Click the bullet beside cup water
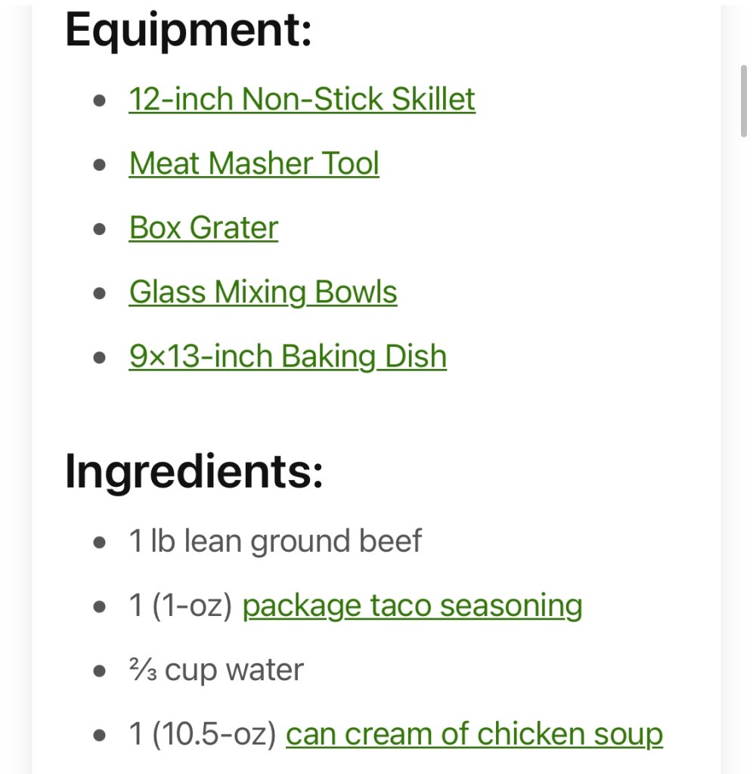753x774 pixels. 99,671
